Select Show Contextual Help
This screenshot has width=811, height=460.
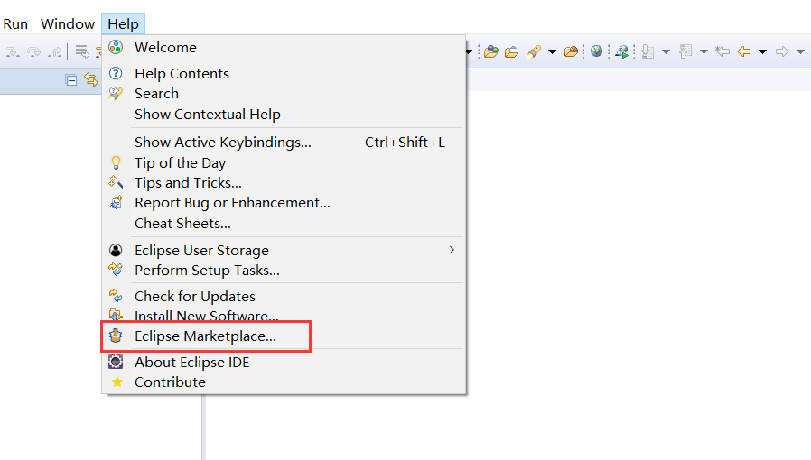click(284, 114)
